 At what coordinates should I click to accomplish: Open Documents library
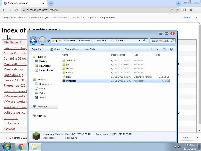(43, 84)
